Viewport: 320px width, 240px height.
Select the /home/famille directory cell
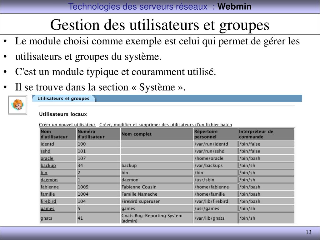(216, 194)
